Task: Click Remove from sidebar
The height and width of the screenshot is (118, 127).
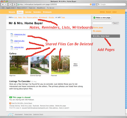Action: 47,105
